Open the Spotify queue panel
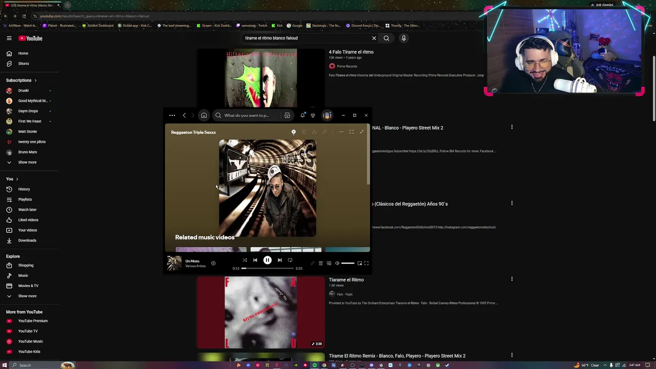This screenshot has height=369, width=656. 321,263
